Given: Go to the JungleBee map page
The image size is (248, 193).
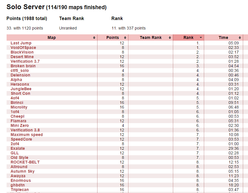Looking at the screenshot, I should click(21, 89).
